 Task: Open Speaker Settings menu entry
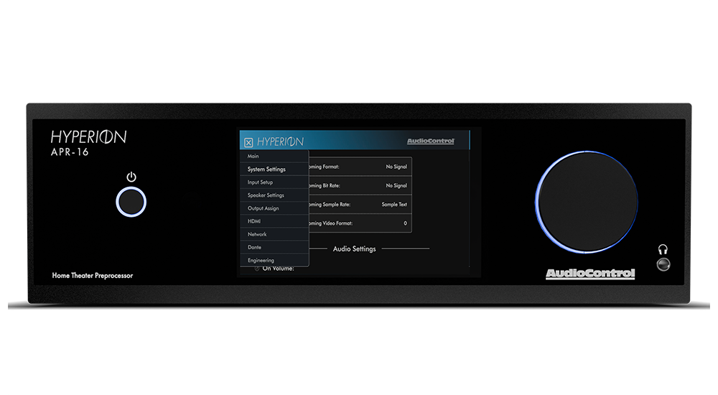274,195
